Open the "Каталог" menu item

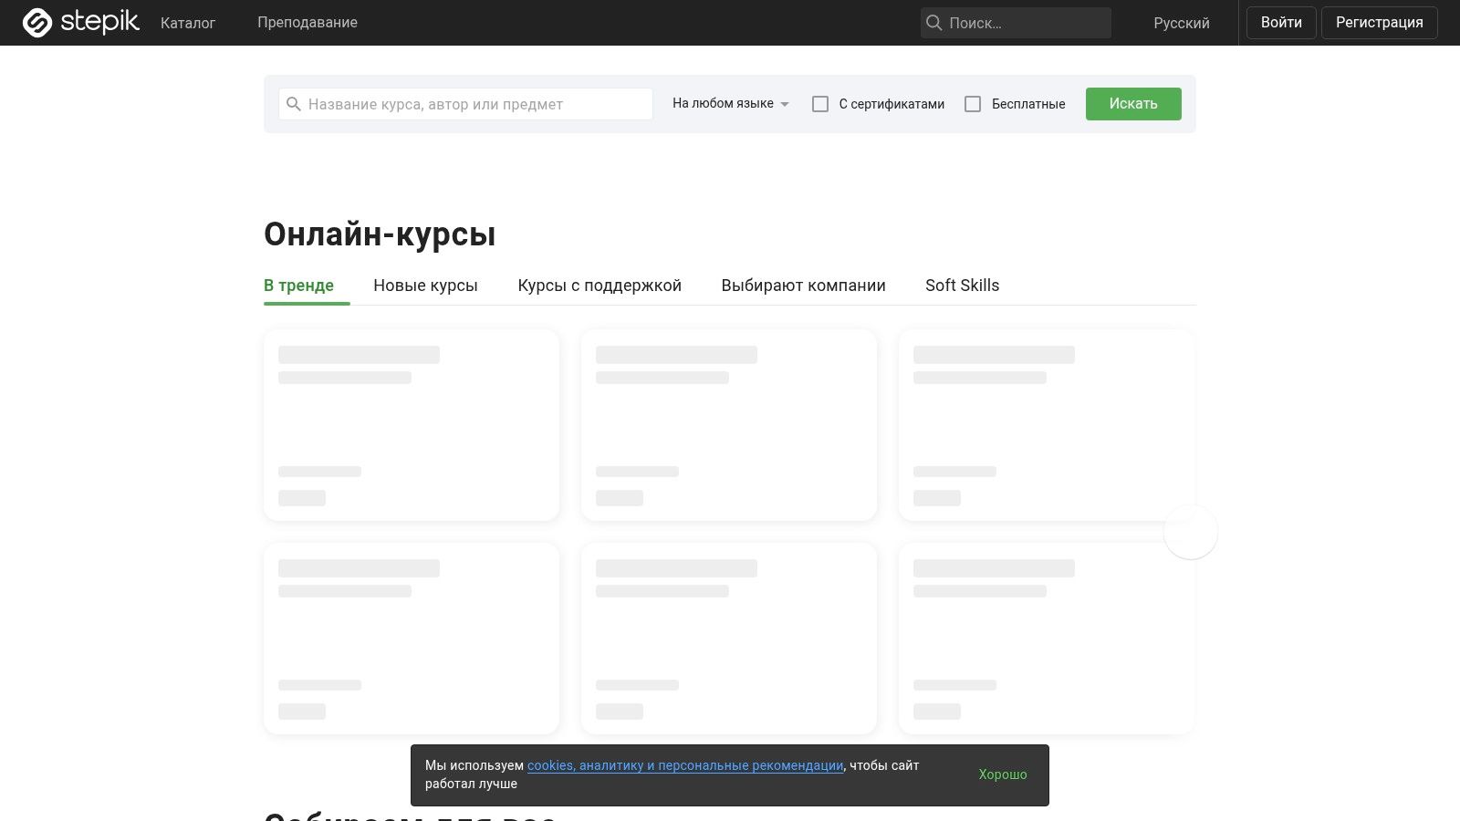point(188,23)
